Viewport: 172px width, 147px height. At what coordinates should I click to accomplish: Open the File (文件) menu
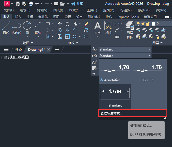tap(9, 10)
